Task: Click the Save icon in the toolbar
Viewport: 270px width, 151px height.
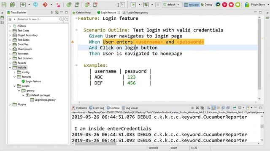Action: coord(4,5)
